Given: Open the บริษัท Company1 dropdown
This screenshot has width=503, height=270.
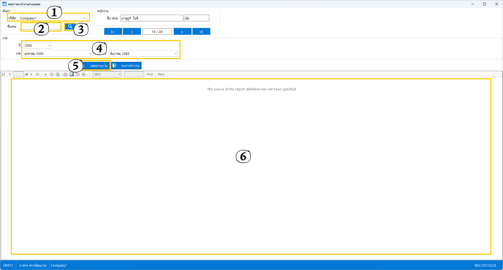Looking at the screenshot, I should coord(84,18).
